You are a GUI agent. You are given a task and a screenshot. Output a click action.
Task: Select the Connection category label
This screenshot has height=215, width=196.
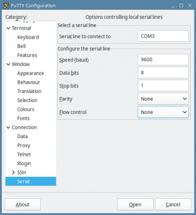[x=25, y=127]
